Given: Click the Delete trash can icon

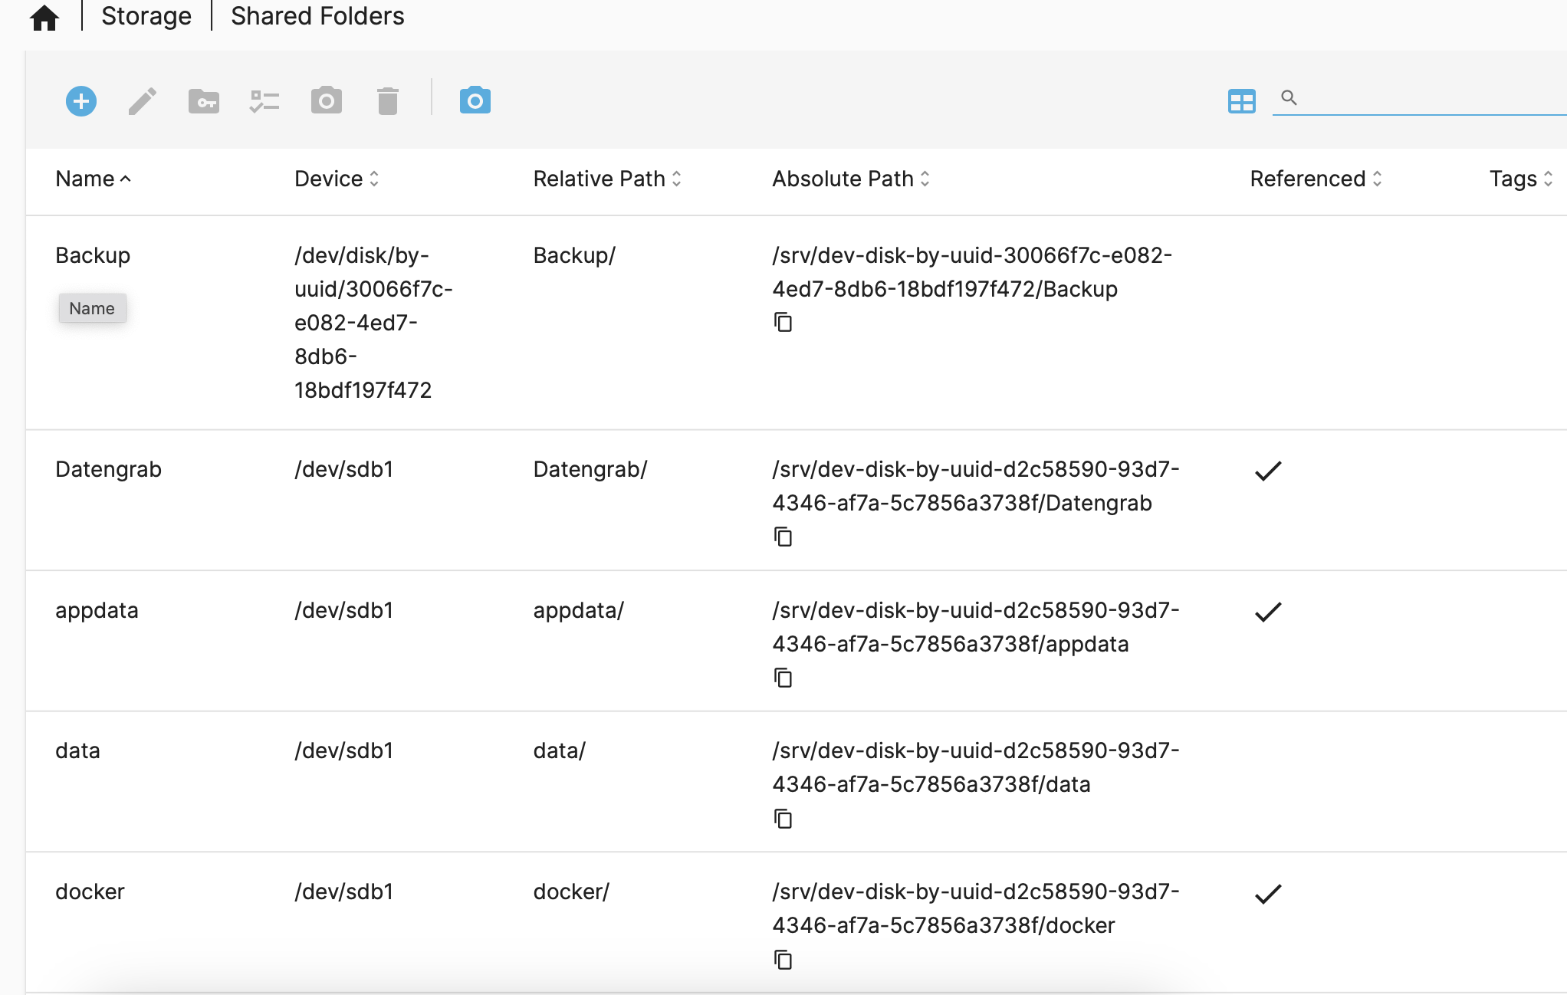Looking at the screenshot, I should (x=388, y=101).
